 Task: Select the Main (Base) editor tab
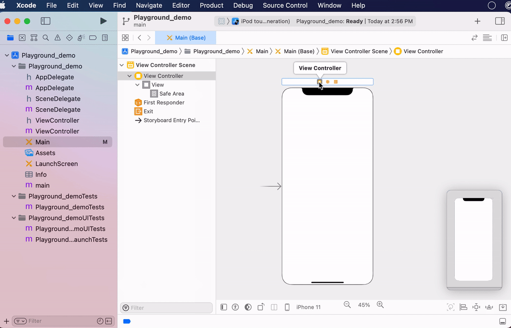(x=186, y=37)
